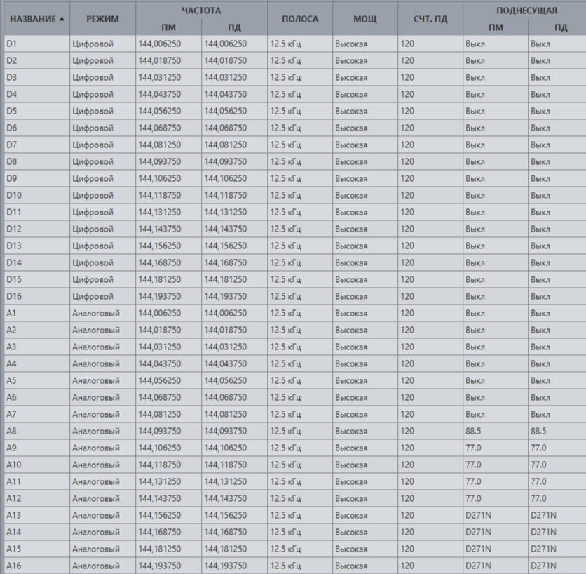Click the ПОДНЕСУЩАЯ group header
The height and width of the screenshot is (574, 586).
[526, 11]
